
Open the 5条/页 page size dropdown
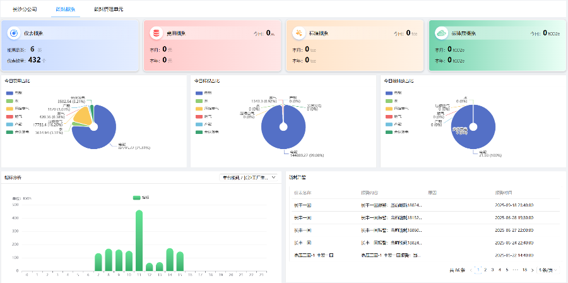[x=548, y=270]
